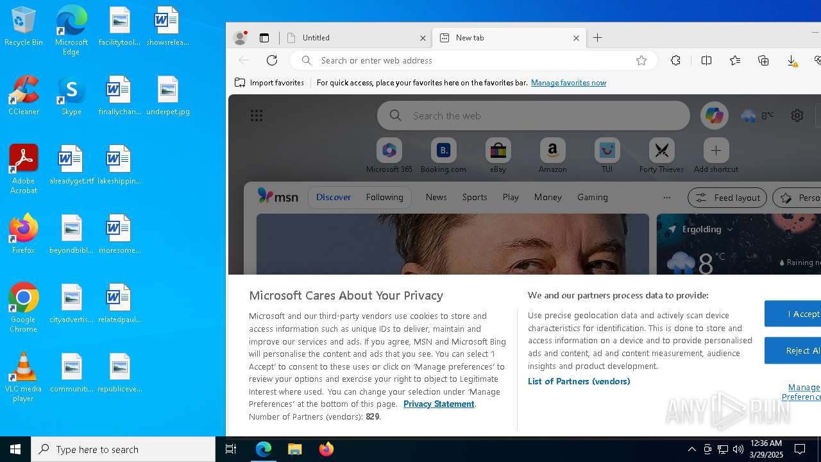
Task: Open File Explorer from the taskbar
Action: (295, 449)
